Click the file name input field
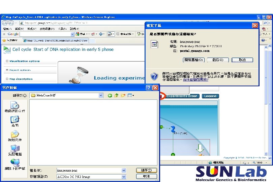The height and width of the screenshot is (182, 273). (89, 170)
